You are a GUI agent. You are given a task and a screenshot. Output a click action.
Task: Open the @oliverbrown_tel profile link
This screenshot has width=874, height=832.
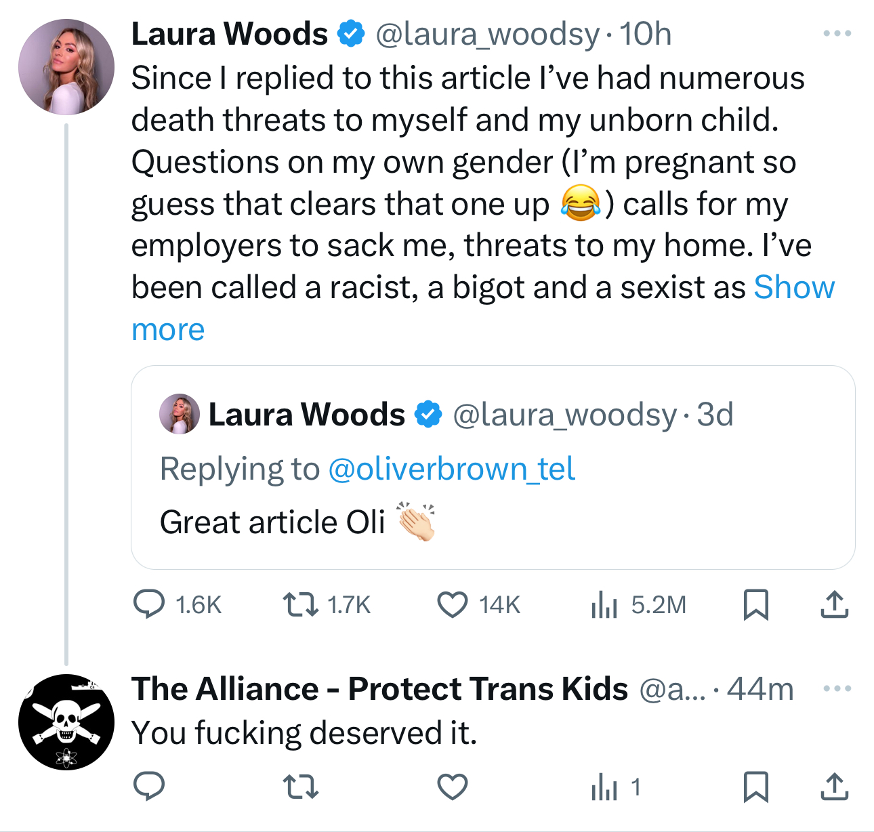[x=451, y=469]
